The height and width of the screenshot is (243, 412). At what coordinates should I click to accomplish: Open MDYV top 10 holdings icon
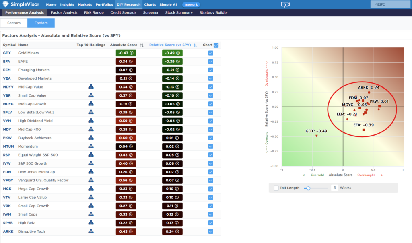(91, 86)
